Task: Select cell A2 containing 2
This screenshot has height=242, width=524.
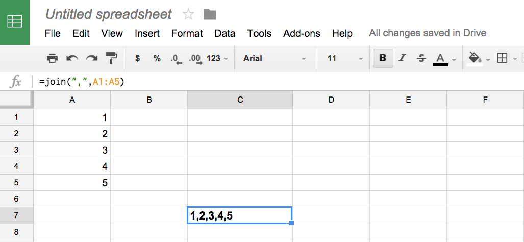Action: (72, 134)
